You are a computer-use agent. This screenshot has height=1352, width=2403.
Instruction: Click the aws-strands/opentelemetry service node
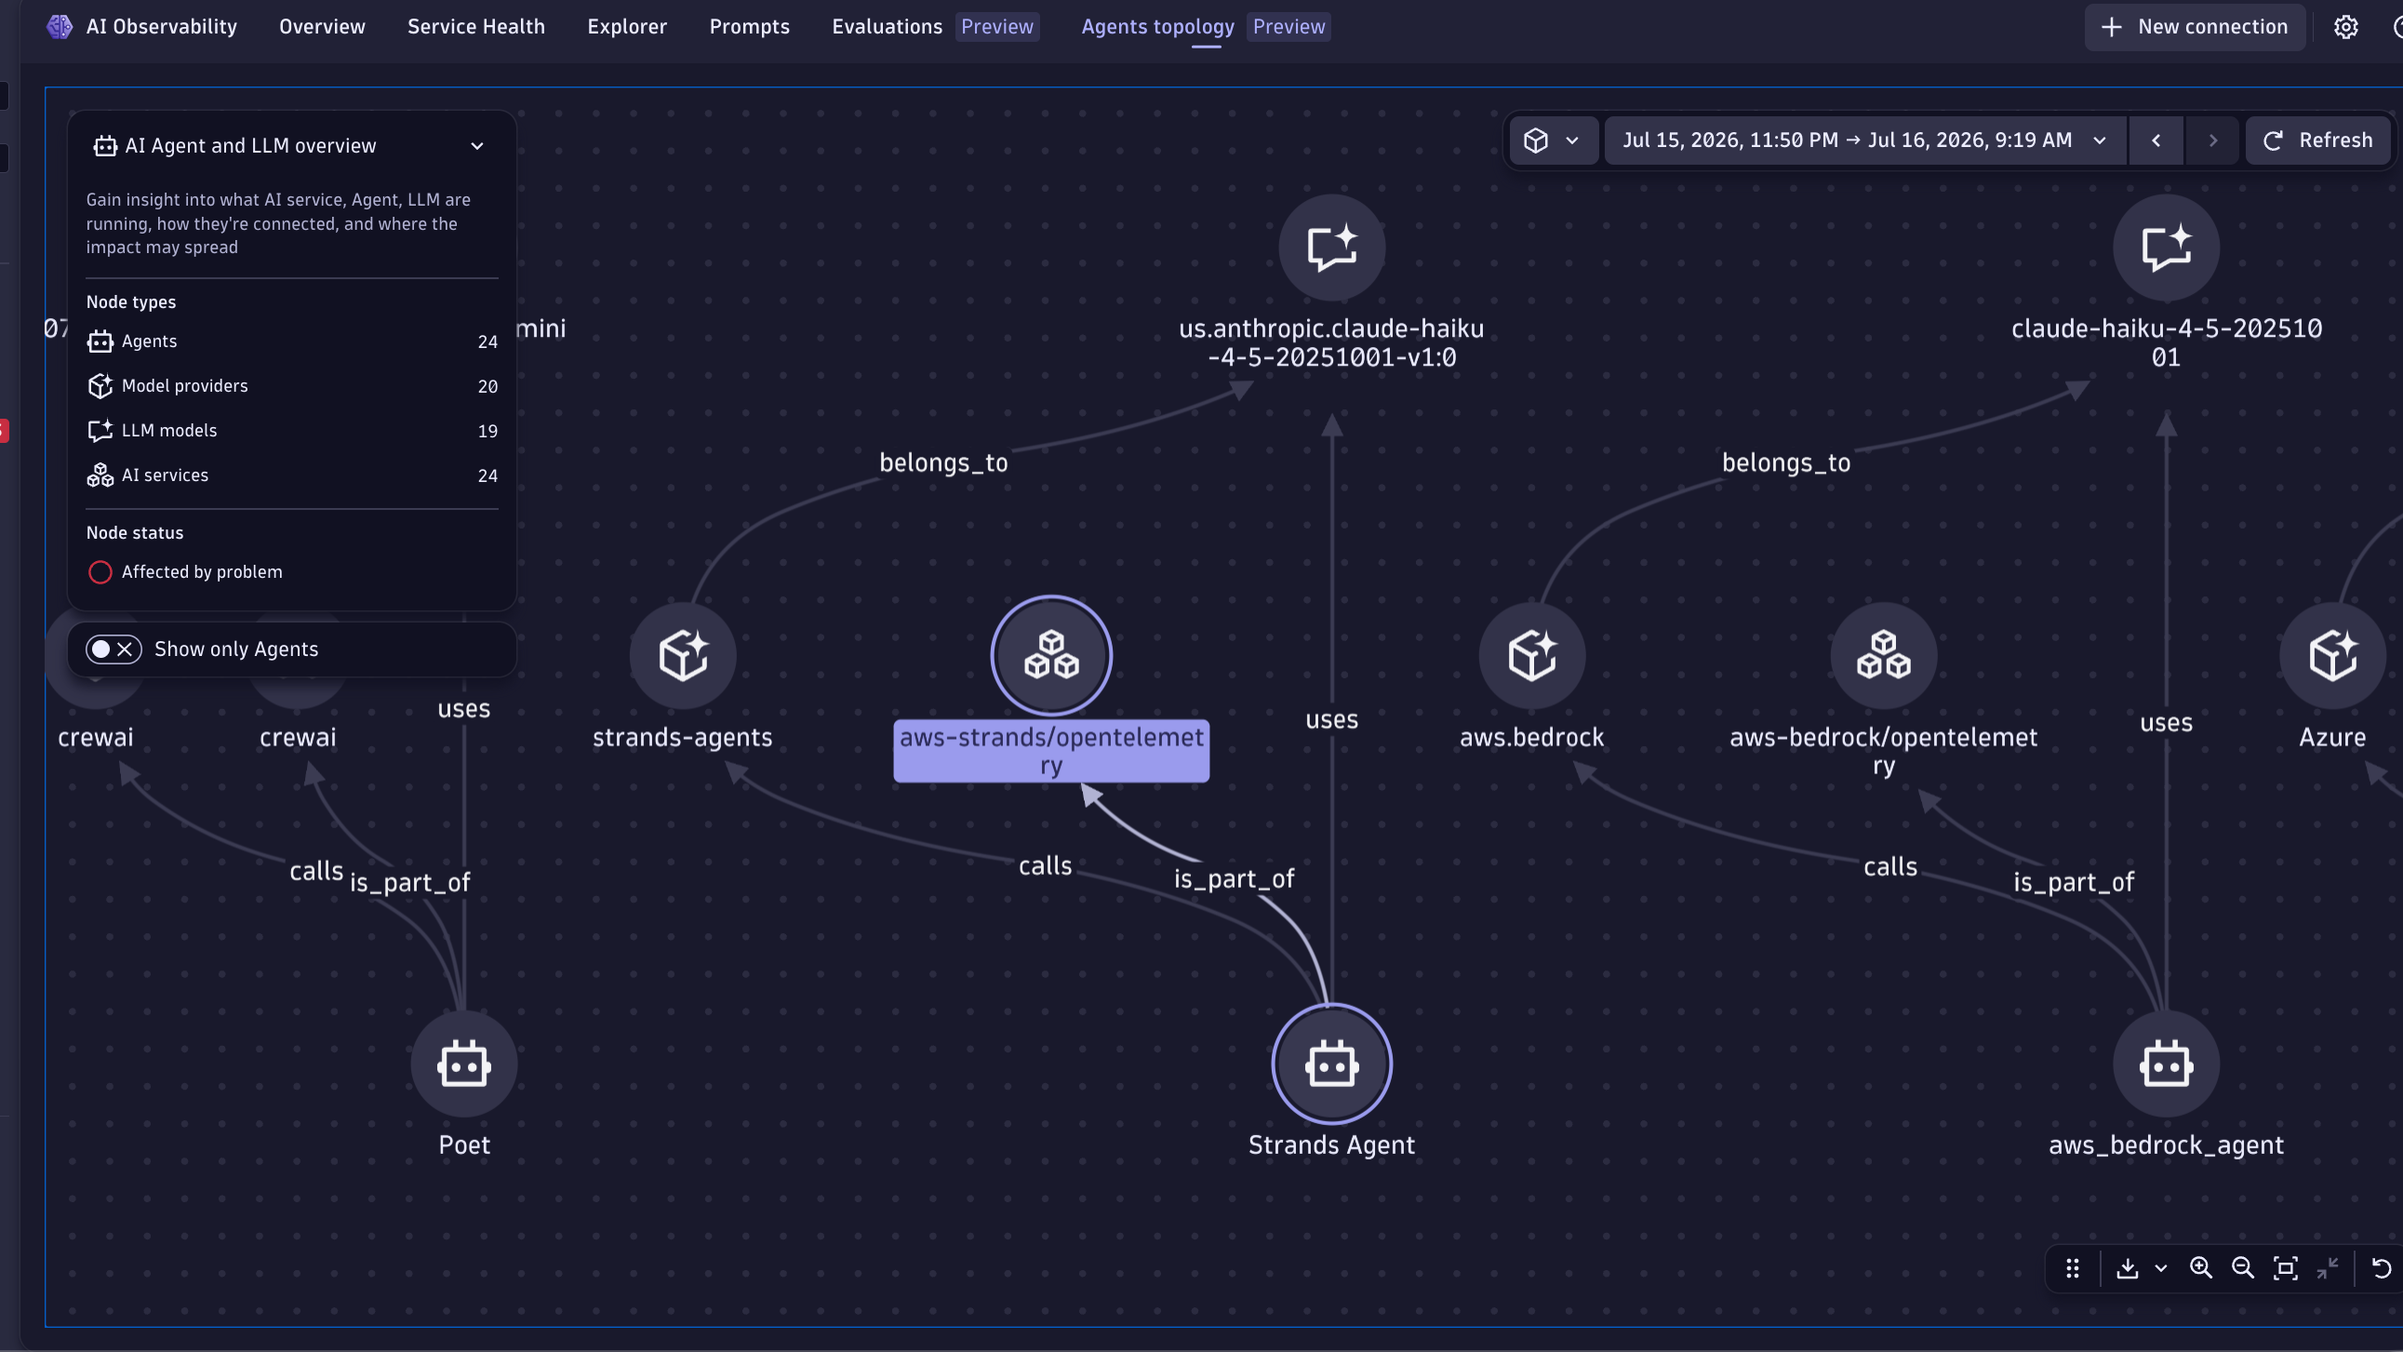(1051, 655)
